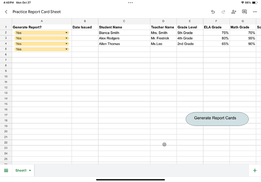Viewport: 261px width, 182px height.
Task: Select the Mrs. Smith cell
Action: (x=163, y=33)
